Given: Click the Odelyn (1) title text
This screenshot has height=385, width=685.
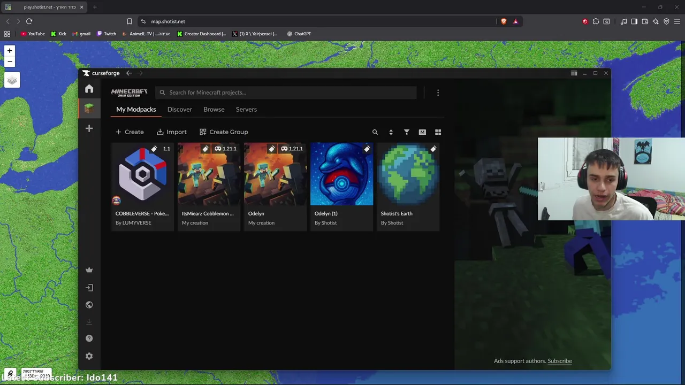Looking at the screenshot, I should 326,213.
